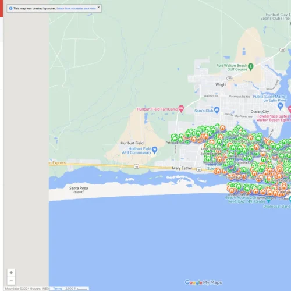The image size is (291, 291).
Task: Click the Map data ©2024 Google attribution
Action: click(x=27, y=289)
